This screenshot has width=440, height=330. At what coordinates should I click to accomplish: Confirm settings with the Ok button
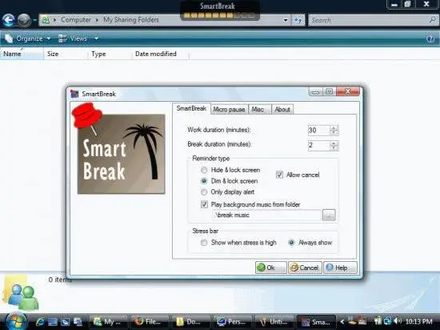[x=270, y=268]
